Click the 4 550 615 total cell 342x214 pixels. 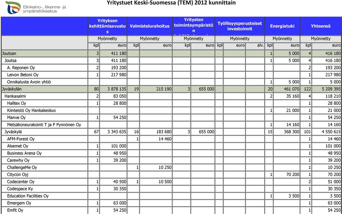point(327,132)
